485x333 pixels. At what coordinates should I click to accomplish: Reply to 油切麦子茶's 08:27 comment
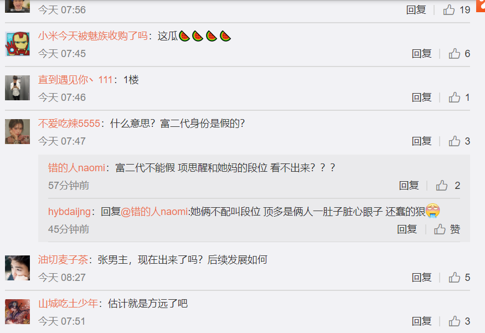421,278
